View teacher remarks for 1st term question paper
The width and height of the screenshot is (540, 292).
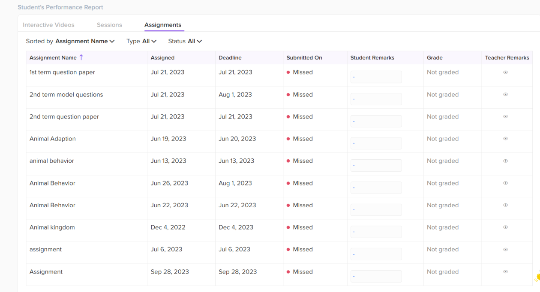tap(505, 72)
